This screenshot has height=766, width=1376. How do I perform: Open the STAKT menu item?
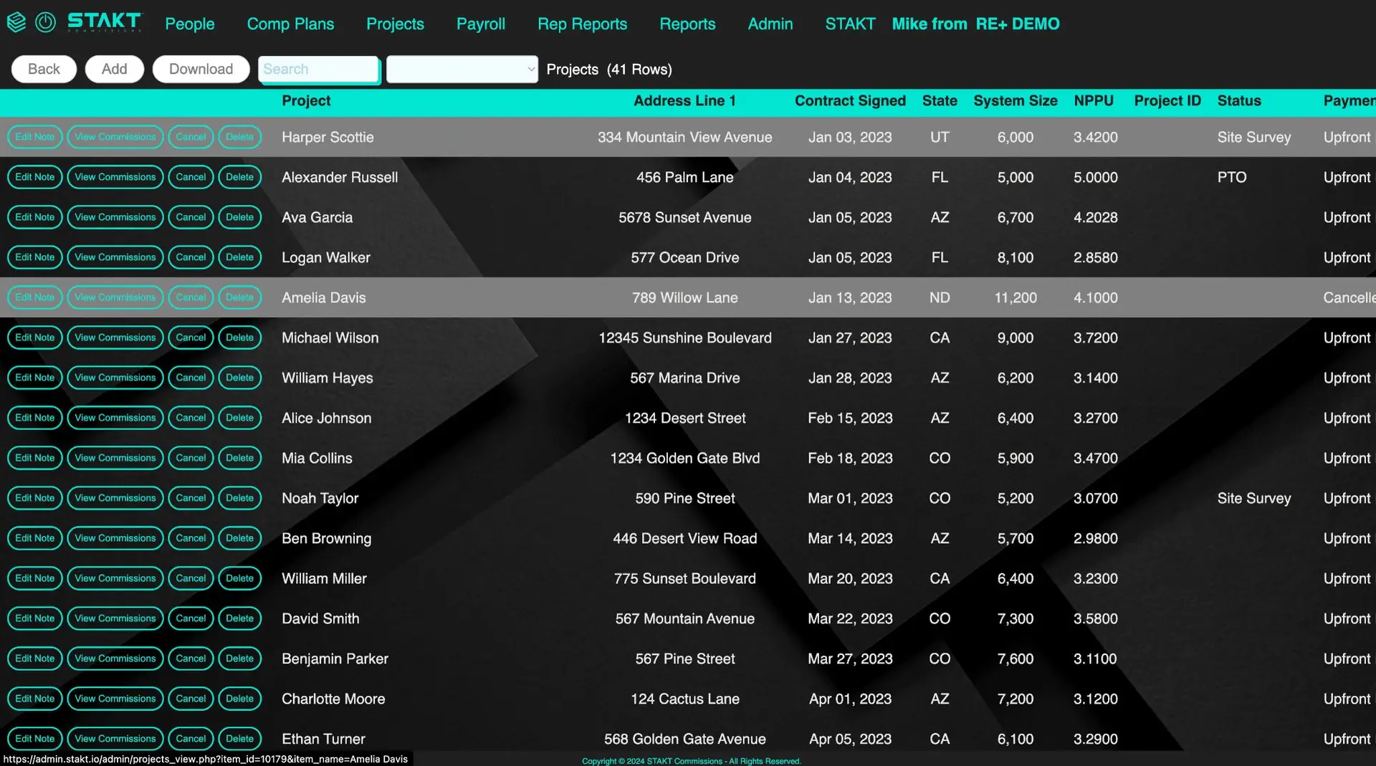(x=850, y=24)
